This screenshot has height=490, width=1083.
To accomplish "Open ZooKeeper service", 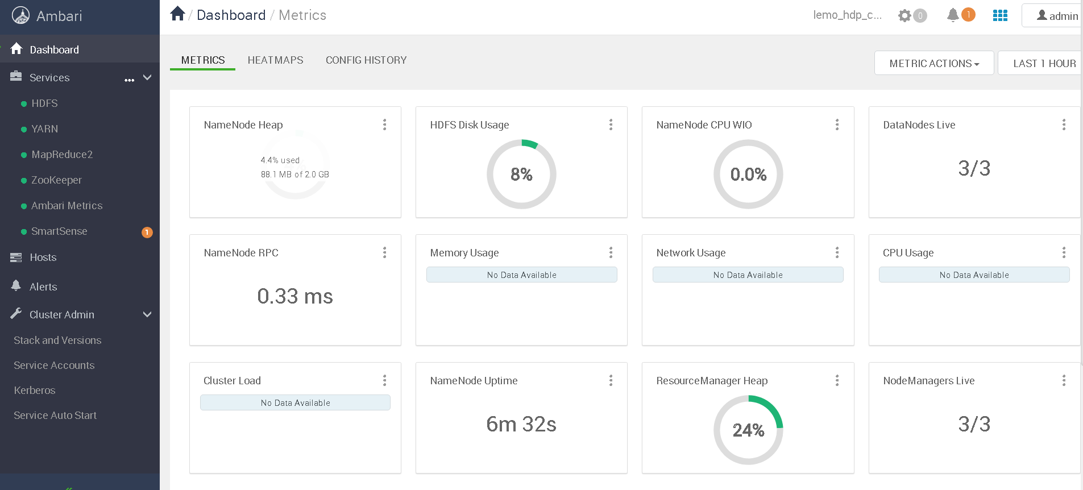I will 56,180.
